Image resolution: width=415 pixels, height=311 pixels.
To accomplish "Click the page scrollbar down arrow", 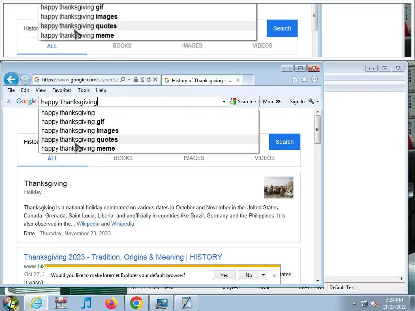I will tap(318, 281).
